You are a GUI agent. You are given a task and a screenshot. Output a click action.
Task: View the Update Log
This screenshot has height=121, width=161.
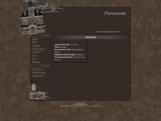[x=38, y=73]
